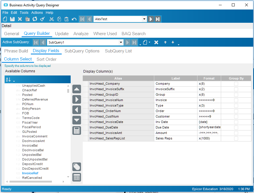
Task: Switch to the General tab
Action: click(12, 34)
